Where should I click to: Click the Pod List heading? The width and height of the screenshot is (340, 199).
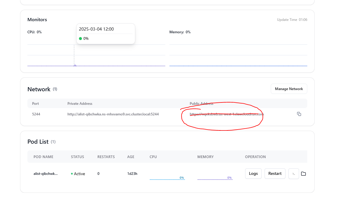(x=38, y=142)
